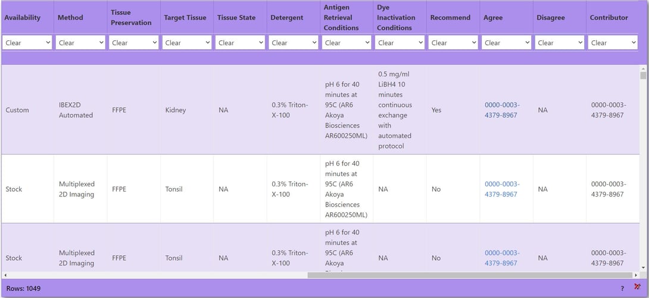Open the Recommend filter dropdown
The image size is (649, 298).
[453, 43]
